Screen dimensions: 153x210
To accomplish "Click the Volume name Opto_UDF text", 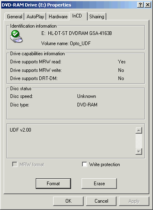I will click(66, 43).
